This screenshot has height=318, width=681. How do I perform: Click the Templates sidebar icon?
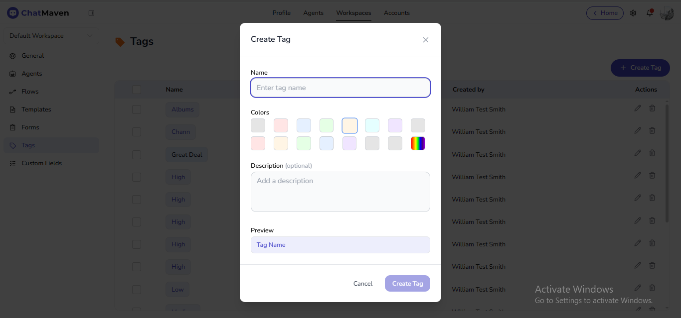[x=12, y=109]
